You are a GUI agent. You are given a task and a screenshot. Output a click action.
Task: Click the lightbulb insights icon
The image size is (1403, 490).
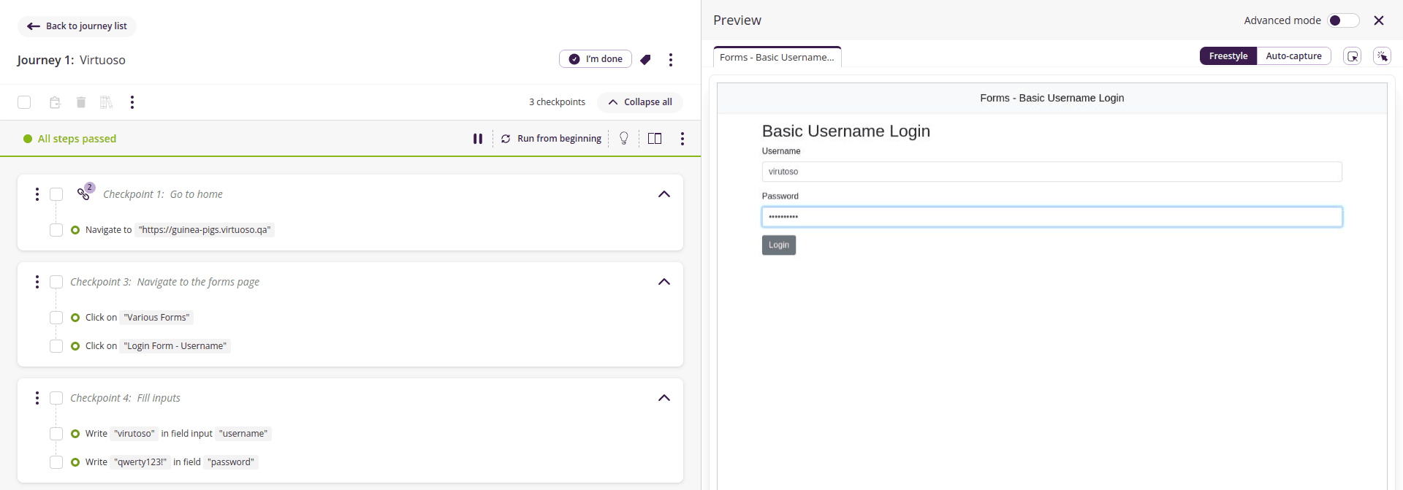coord(624,139)
